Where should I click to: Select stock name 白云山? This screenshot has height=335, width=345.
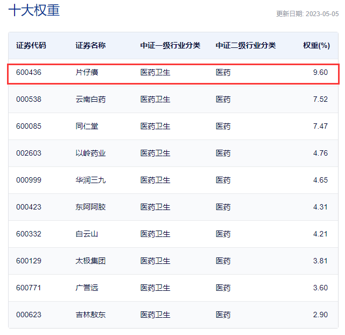tap(87, 234)
